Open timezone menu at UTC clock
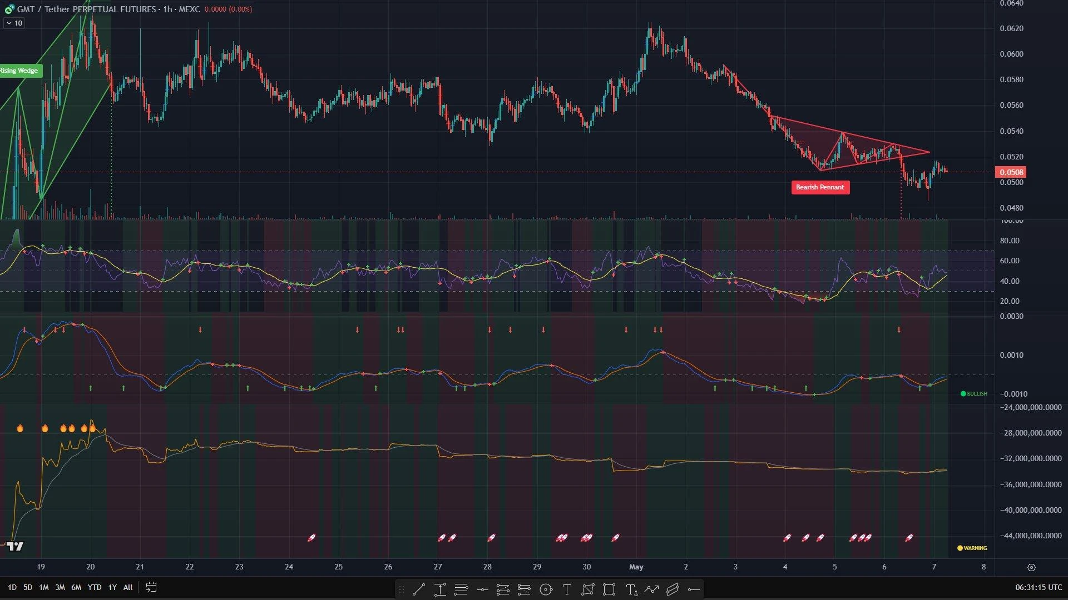The width and height of the screenshot is (1068, 600). click(x=1038, y=587)
